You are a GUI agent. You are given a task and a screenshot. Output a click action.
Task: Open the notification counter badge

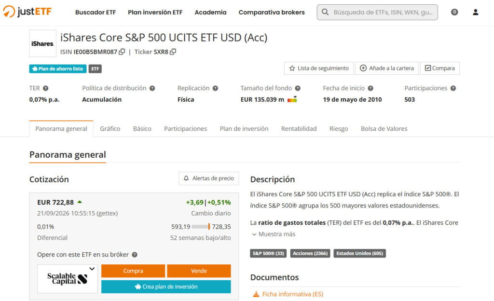point(454,12)
